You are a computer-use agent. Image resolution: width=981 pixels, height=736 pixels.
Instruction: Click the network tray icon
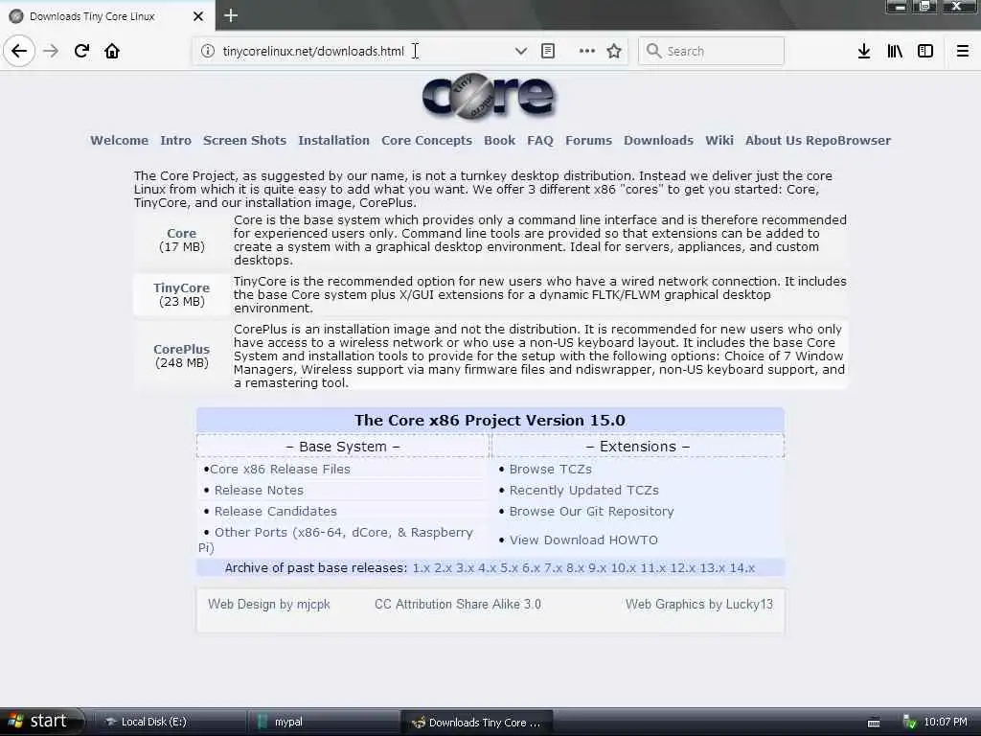910,723
